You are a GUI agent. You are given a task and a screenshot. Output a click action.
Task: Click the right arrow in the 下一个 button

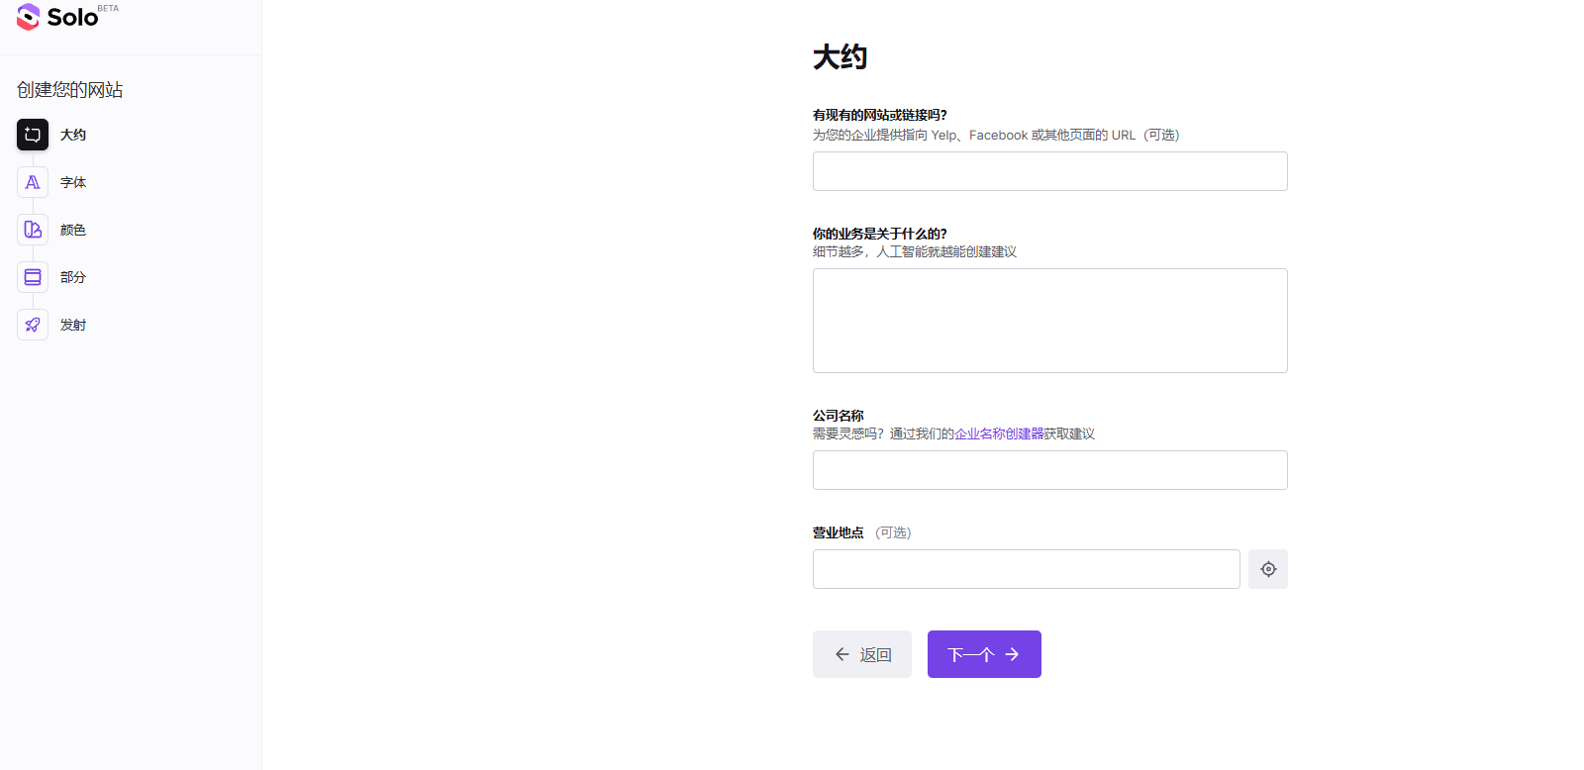click(x=1012, y=654)
